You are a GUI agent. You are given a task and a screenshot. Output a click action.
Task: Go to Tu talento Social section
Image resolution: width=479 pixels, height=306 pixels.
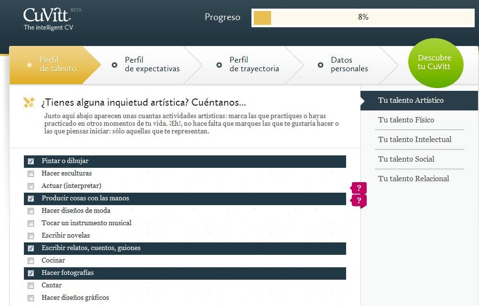click(406, 159)
